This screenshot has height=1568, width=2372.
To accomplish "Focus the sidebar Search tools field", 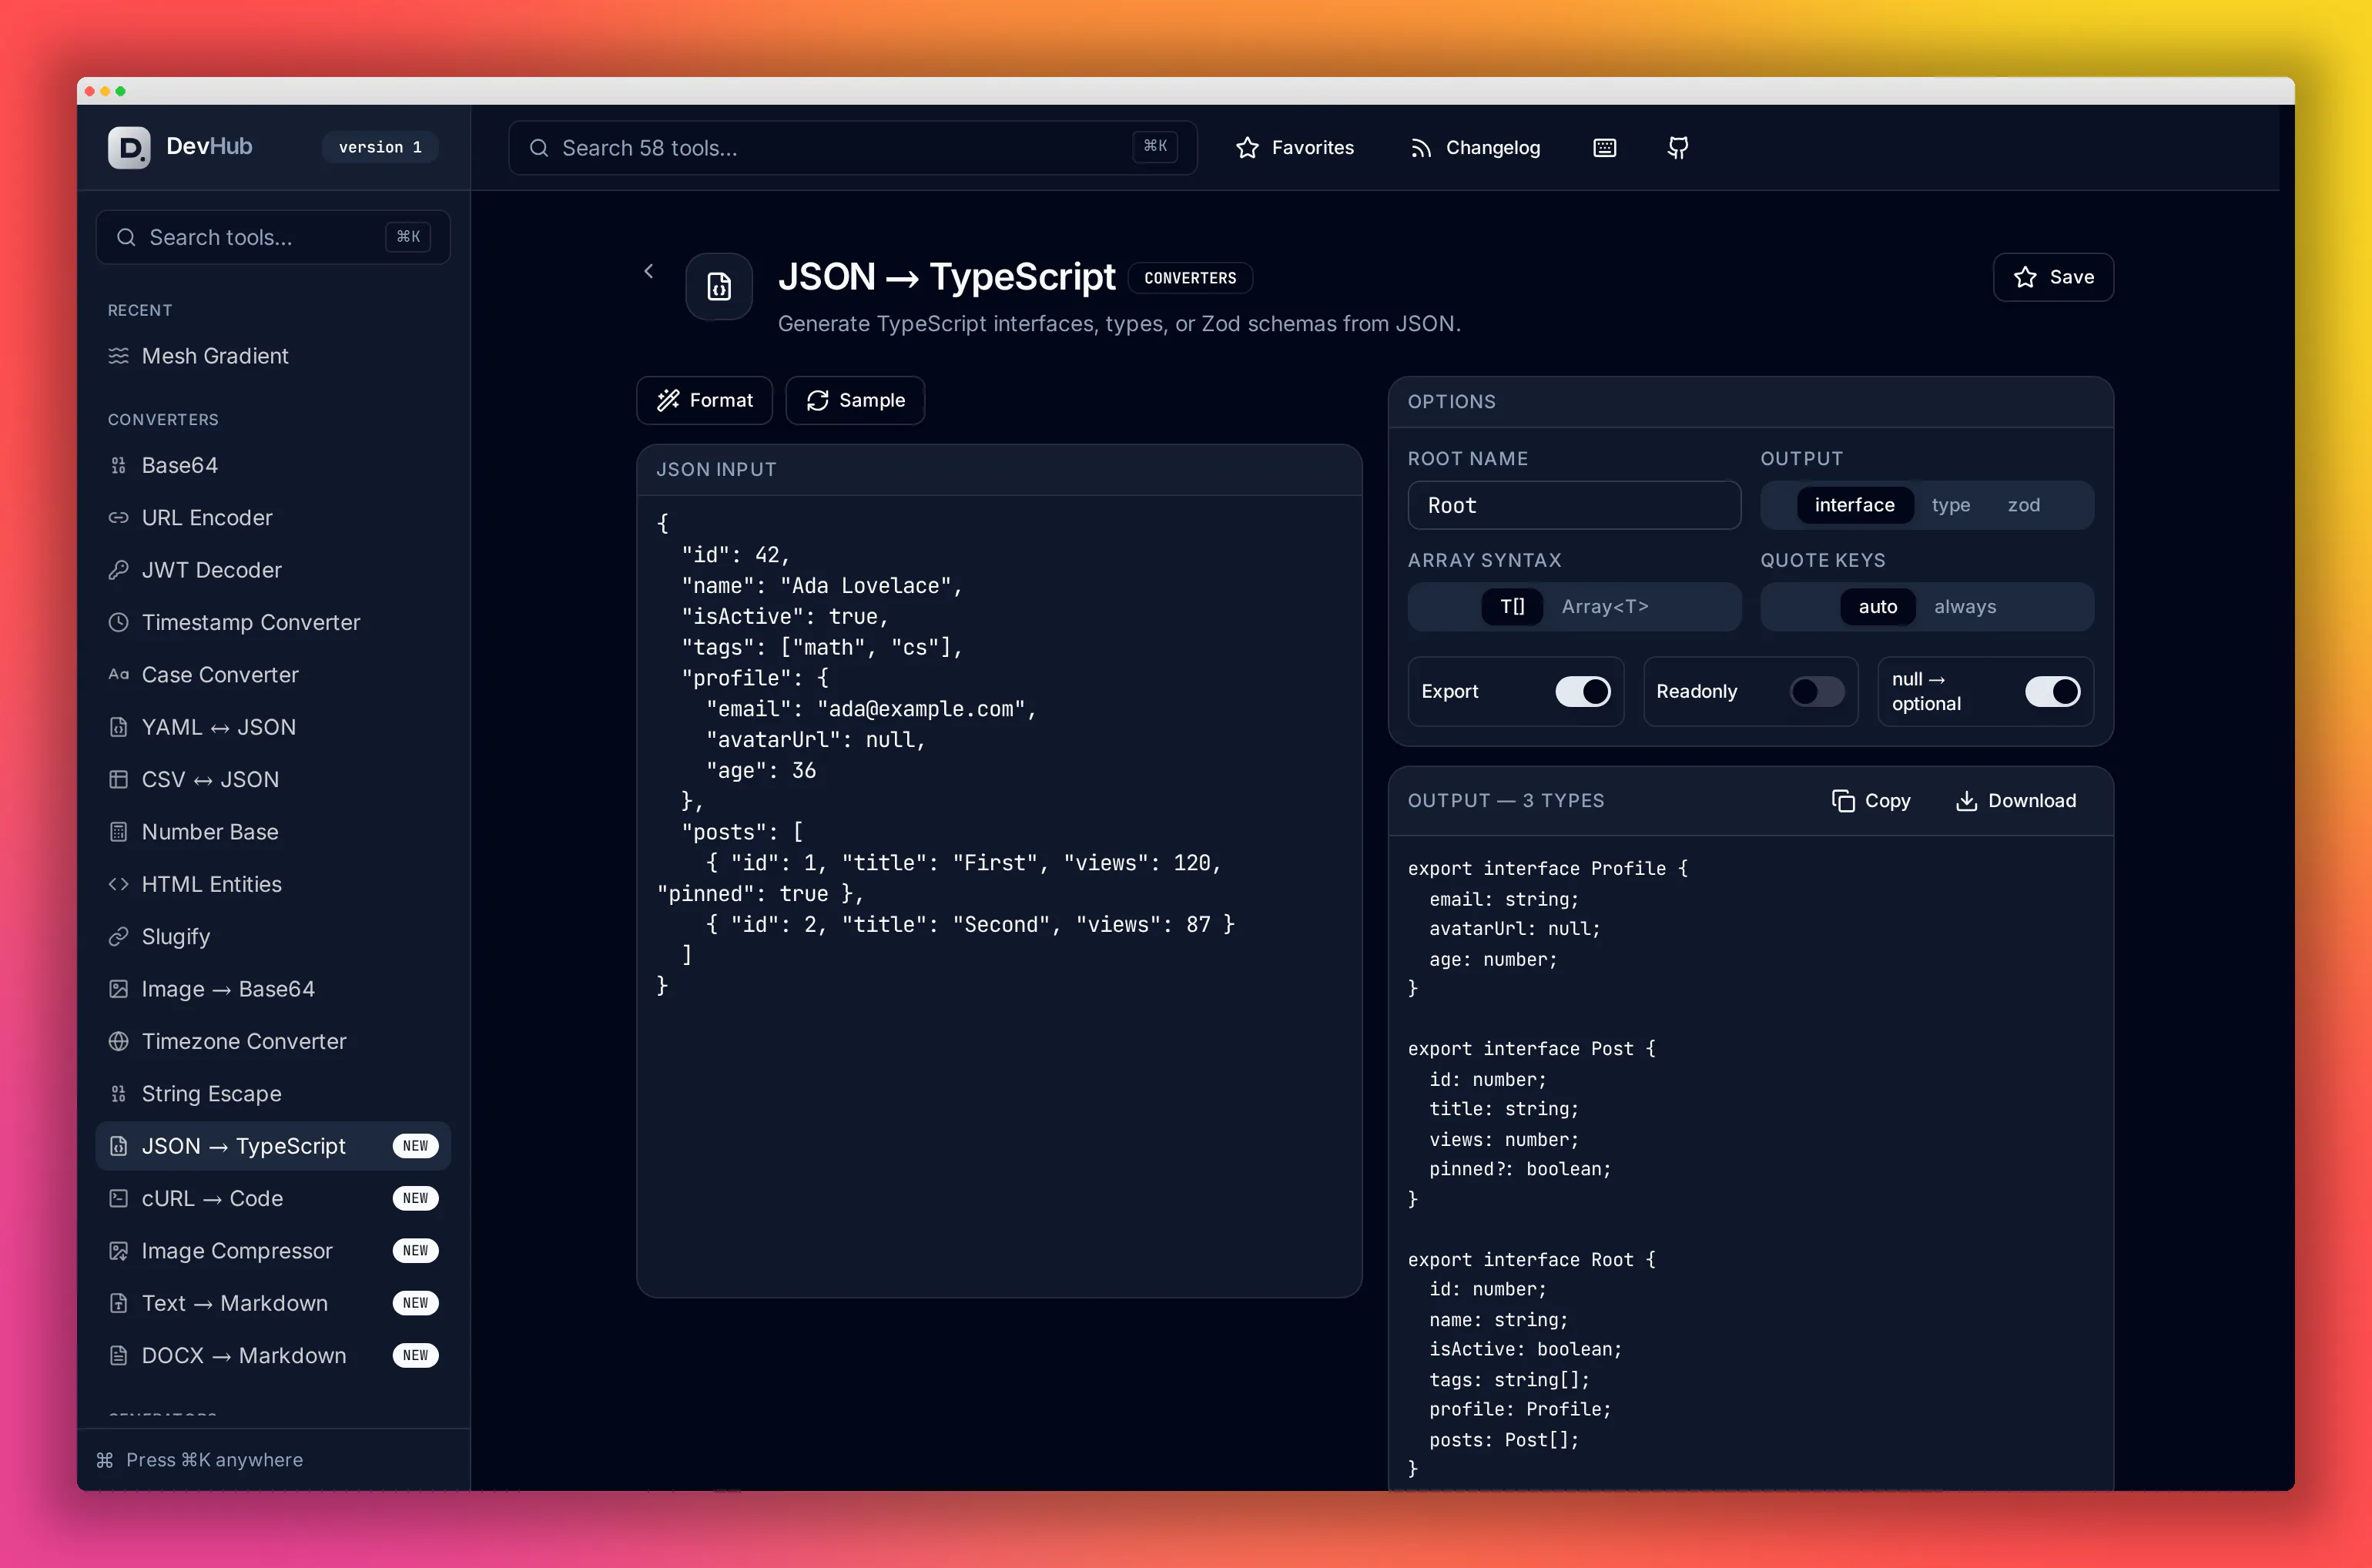I will click(273, 237).
